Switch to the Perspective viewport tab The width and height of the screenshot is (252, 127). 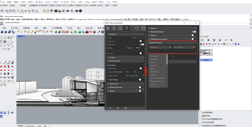(30, 126)
